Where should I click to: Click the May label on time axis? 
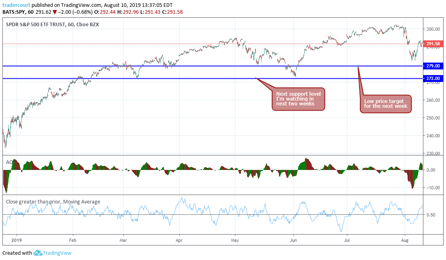[x=235, y=240]
